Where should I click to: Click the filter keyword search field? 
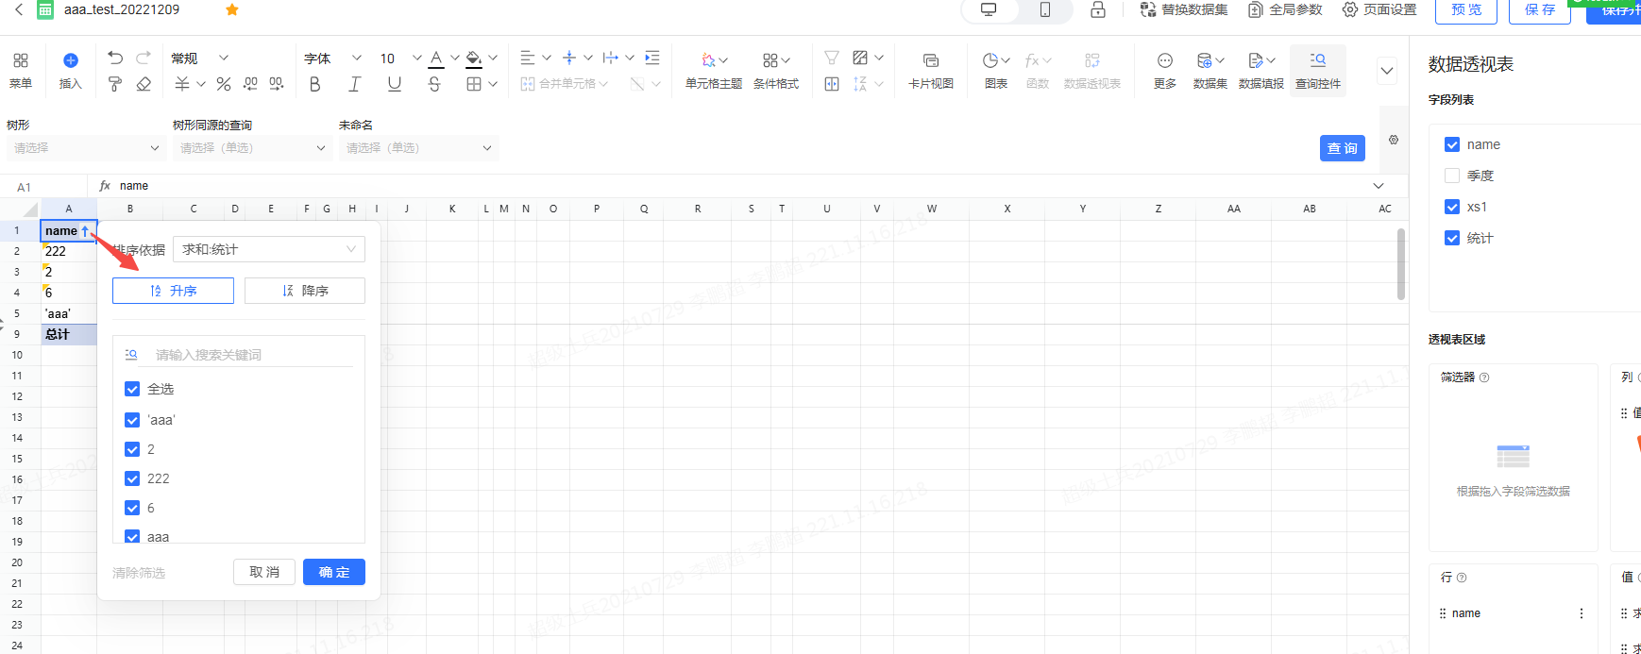pos(250,355)
